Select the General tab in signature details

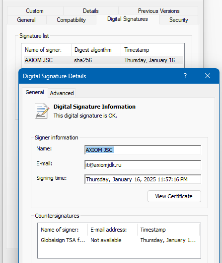click(35, 92)
